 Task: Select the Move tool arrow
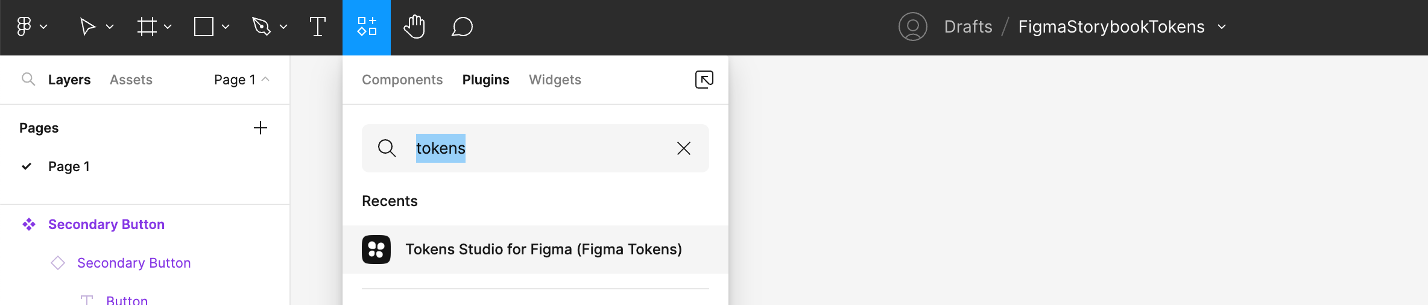pos(87,27)
